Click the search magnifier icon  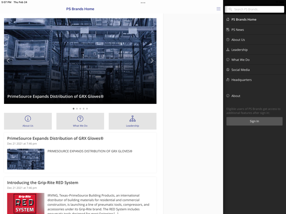click(230, 9)
